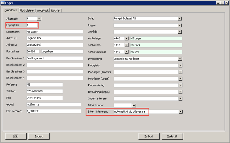Expand the Alternativ dropdown
The width and height of the screenshot is (230, 143).
(x=39, y=18)
